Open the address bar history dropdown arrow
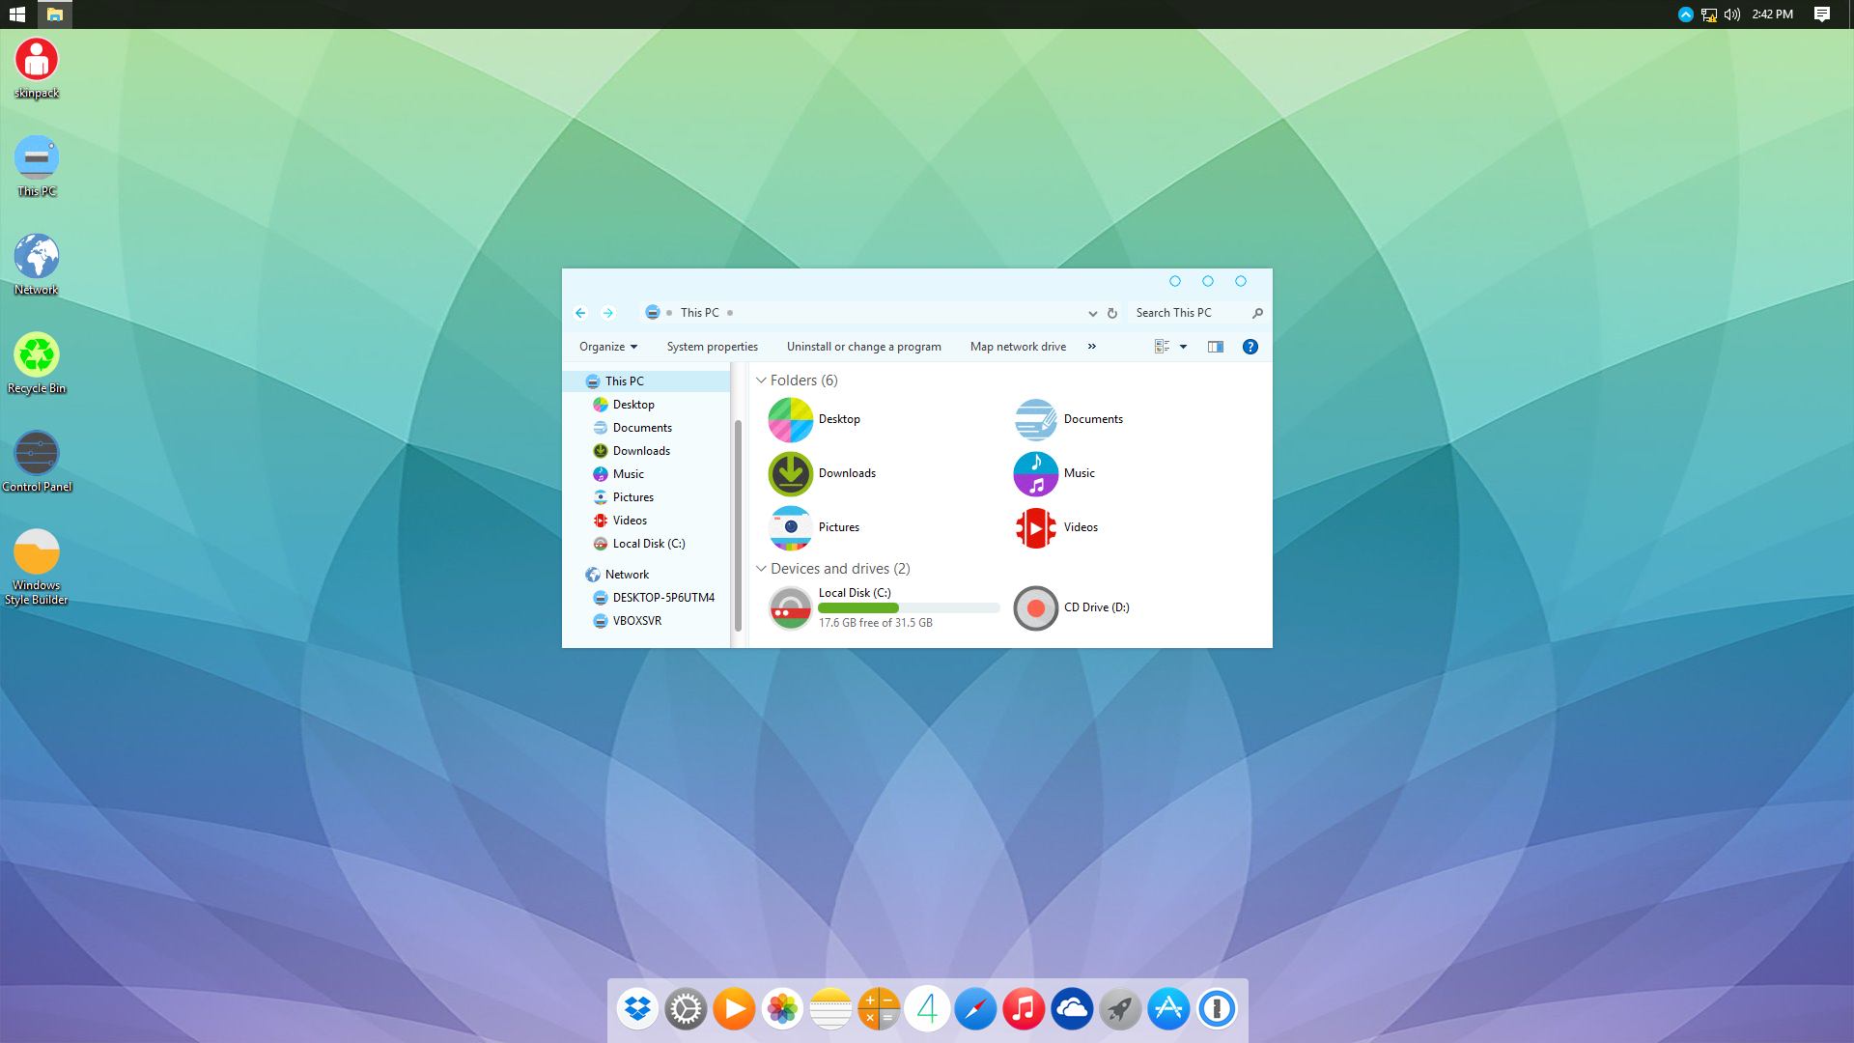Viewport: 1854px width, 1043px height. [1092, 313]
